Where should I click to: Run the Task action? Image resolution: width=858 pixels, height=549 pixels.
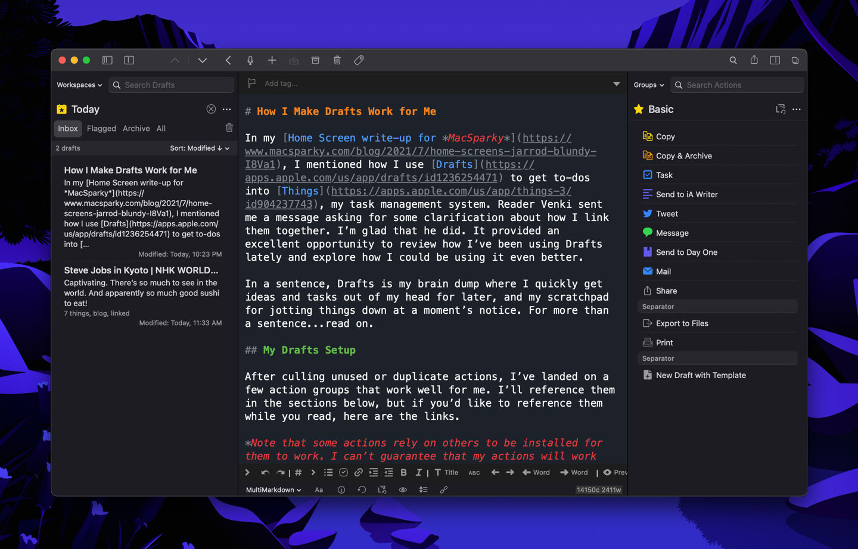(718, 175)
